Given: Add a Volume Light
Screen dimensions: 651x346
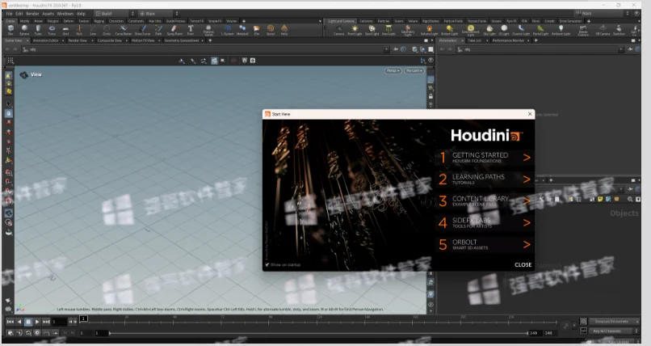Looking at the screenshot, I should pyautogui.click(x=430, y=30).
